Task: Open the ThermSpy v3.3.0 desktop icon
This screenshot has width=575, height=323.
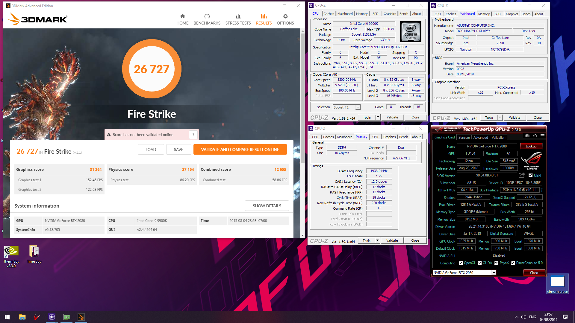Action: (x=11, y=256)
